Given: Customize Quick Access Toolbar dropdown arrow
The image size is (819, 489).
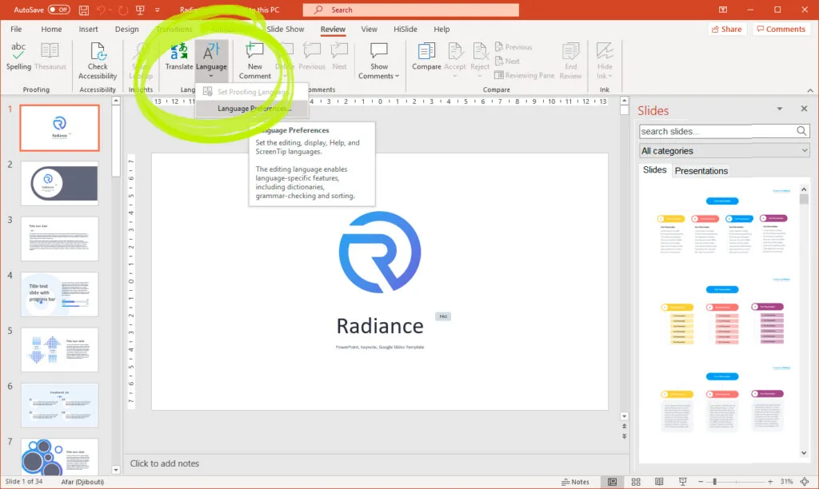Looking at the screenshot, I should click(x=158, y=10).
